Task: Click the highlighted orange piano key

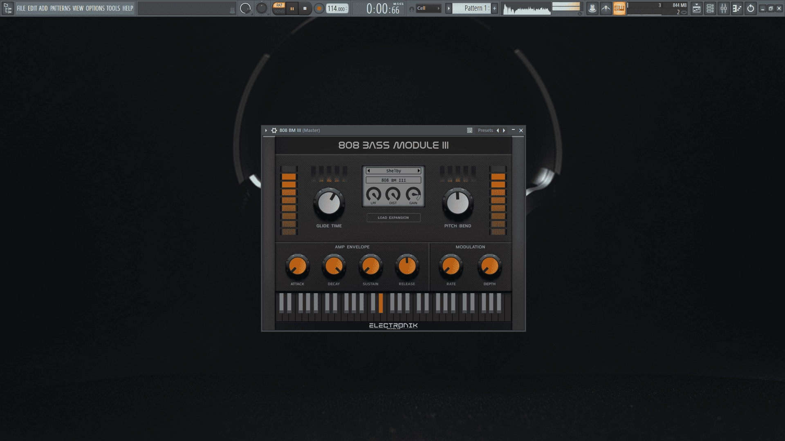Action: [381, 303]
